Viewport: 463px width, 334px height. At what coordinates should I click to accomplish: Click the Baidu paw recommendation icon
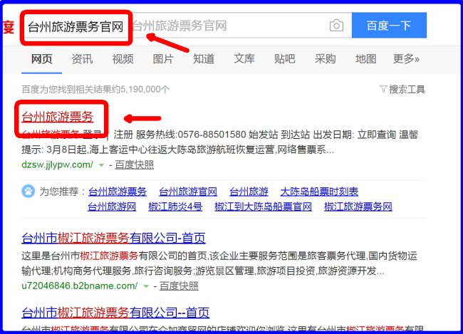click(28, 191)
